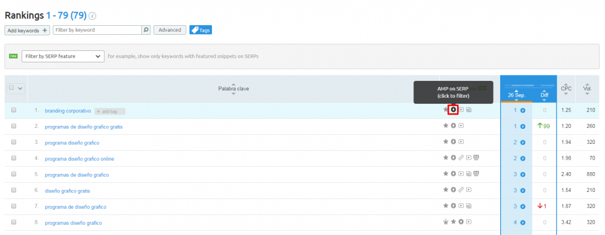Click the volume value 70
Image resolution: width=605 pixels, height=235 pixels.
pos(592,158)
